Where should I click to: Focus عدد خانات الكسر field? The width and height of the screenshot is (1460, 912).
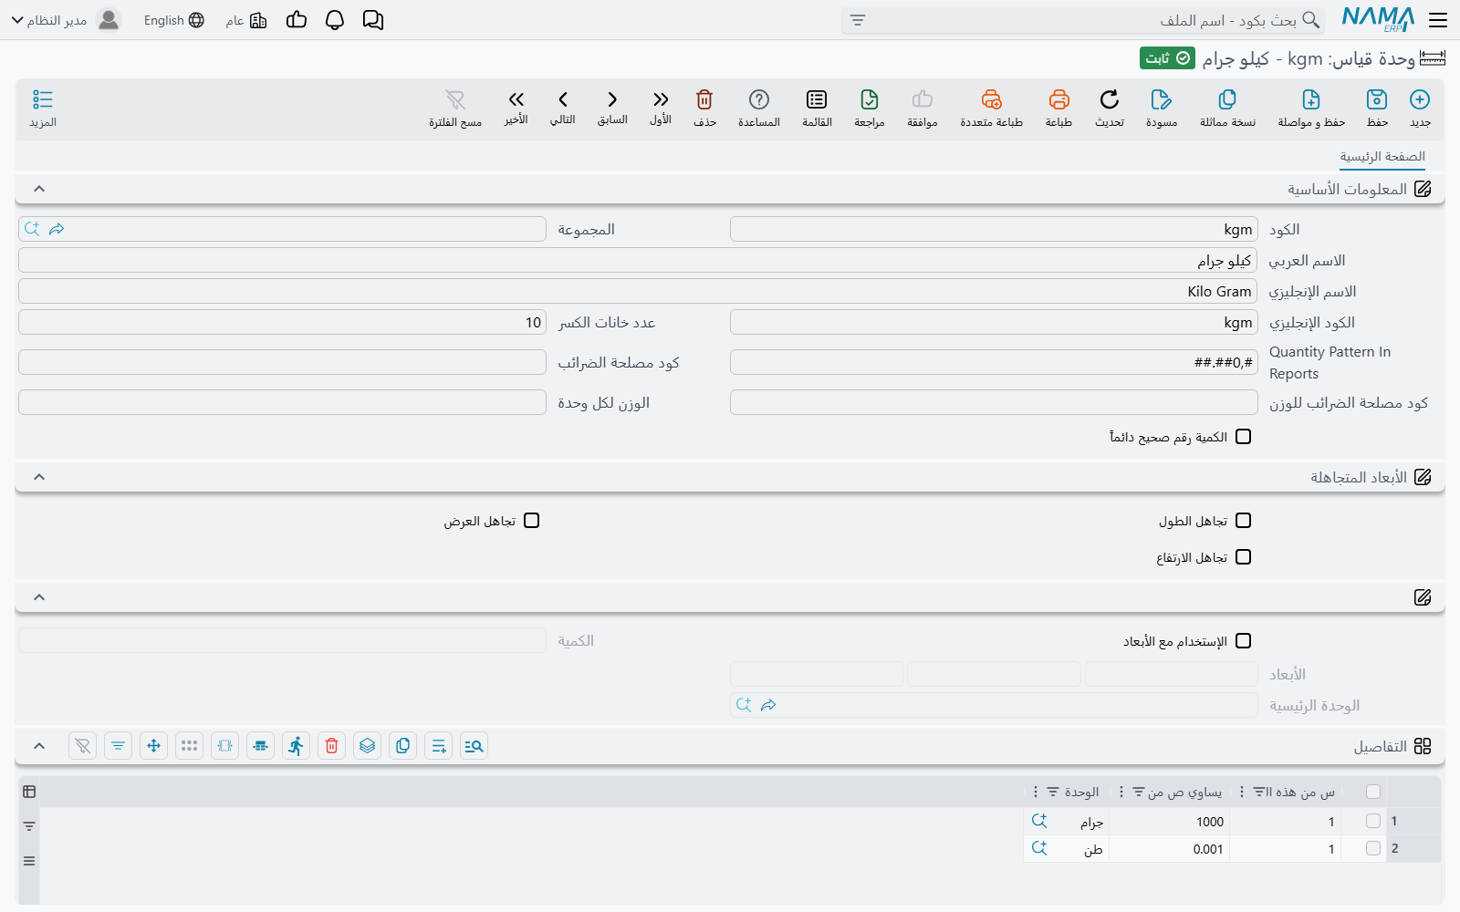click(x=282, y=322)
